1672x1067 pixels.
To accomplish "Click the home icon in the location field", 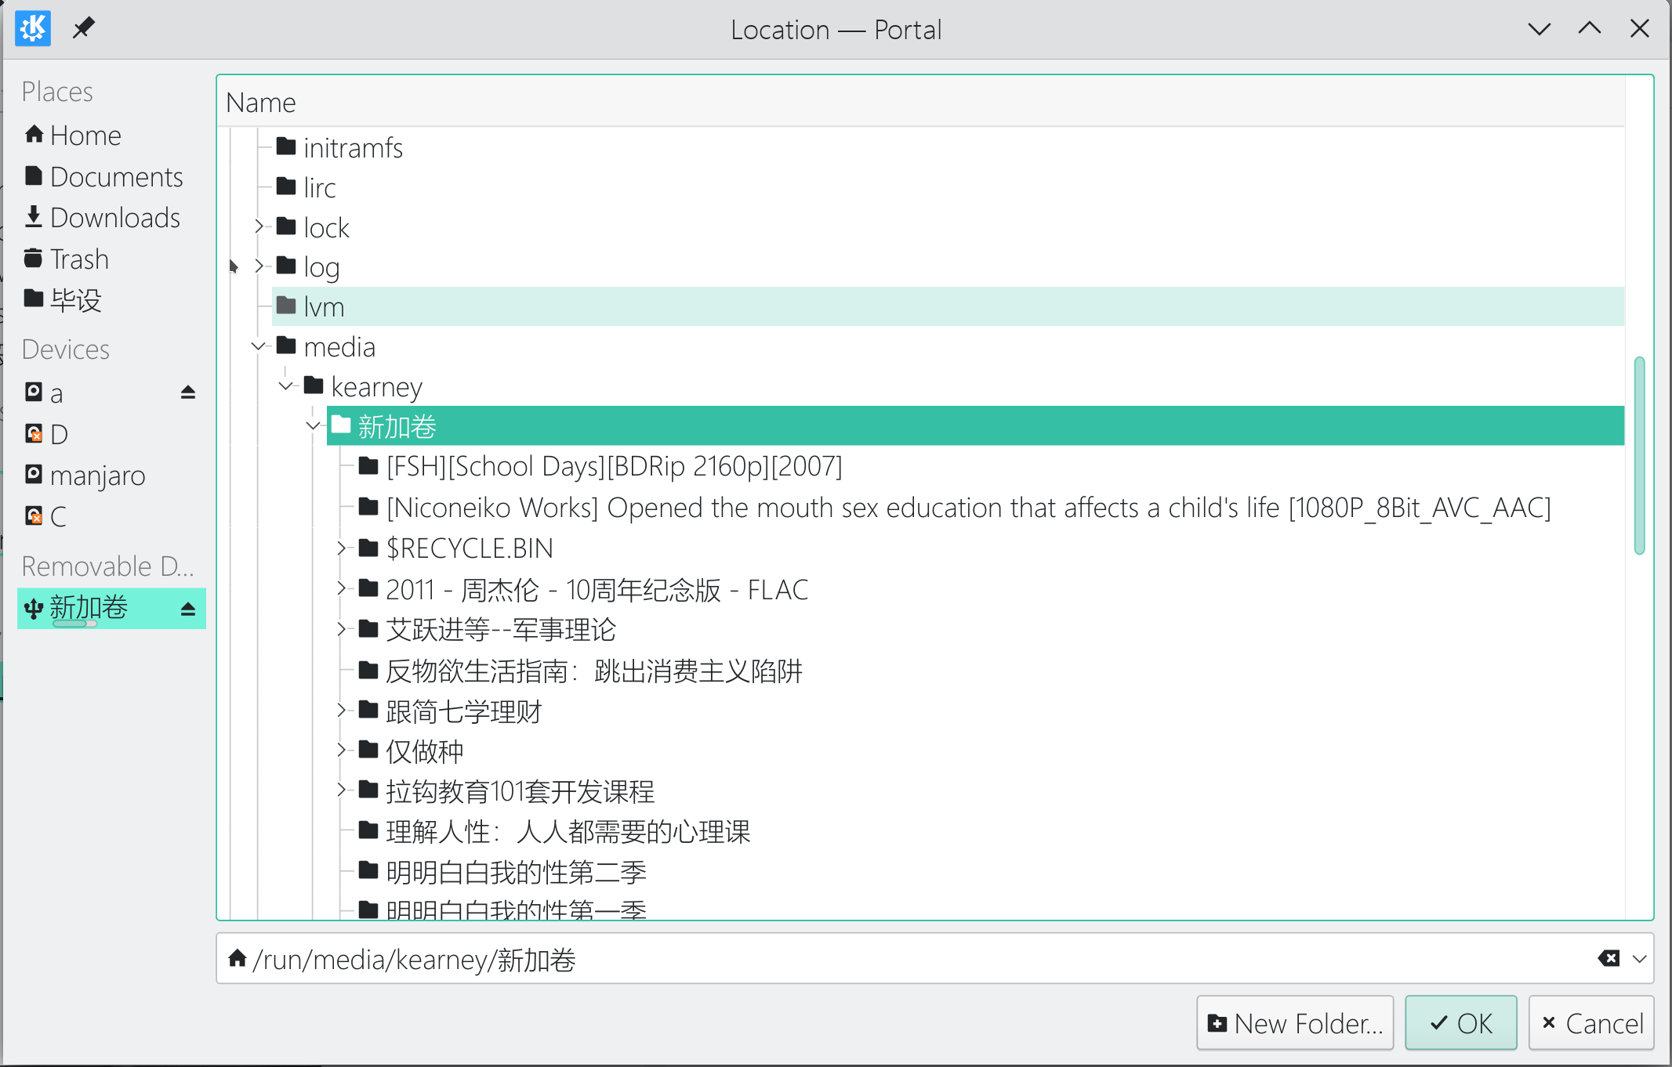I will [237, 958].
